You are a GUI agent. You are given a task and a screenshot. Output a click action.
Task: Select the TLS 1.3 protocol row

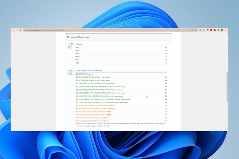click(121, 48)
